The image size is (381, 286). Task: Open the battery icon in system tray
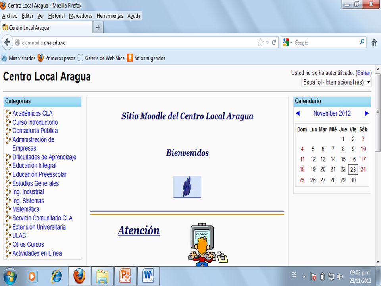(x=322, y=276)
